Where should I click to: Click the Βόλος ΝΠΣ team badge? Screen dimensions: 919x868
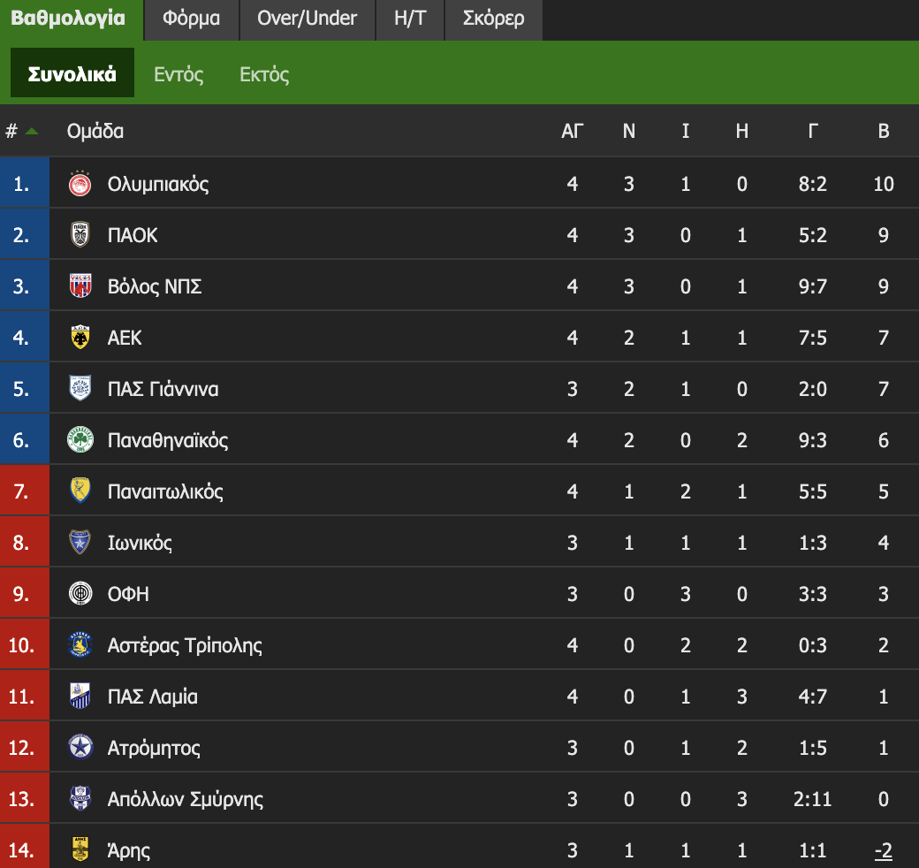point(80,286)
